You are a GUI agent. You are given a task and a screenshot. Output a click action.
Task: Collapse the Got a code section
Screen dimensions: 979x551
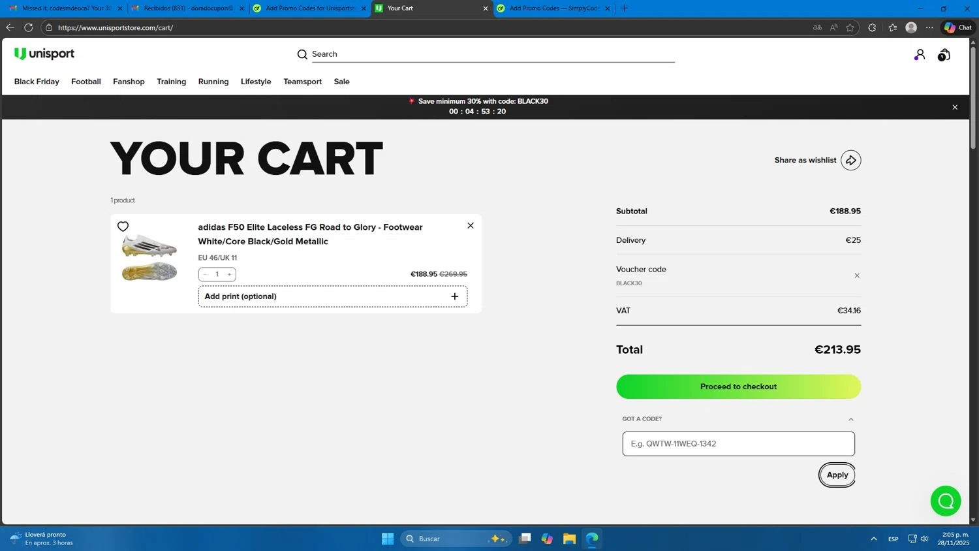(851, 419)
